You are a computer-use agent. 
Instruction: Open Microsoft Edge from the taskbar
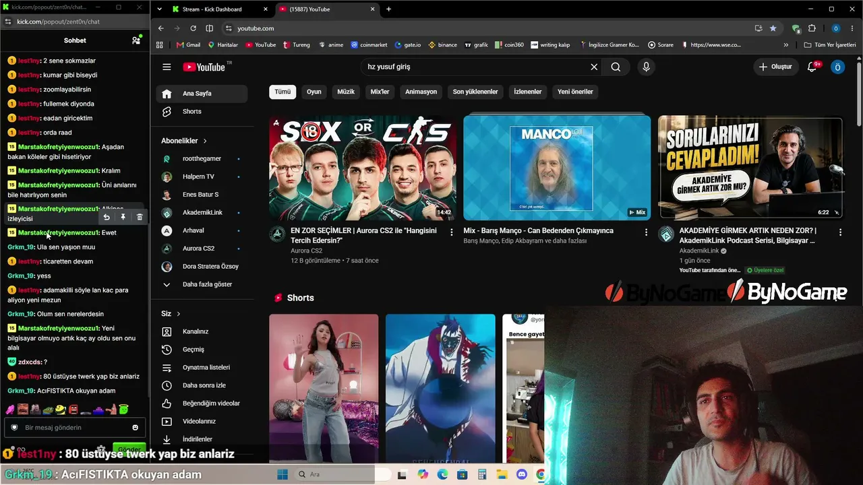(x=442, y=474)
